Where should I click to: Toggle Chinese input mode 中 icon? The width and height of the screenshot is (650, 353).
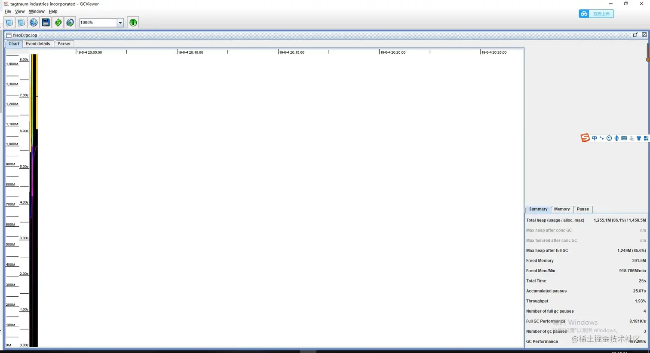tap(595, 138)
